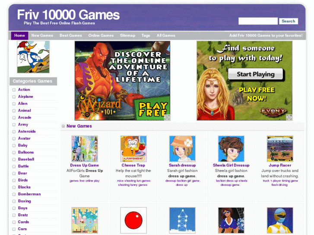This screenshot has width=314, height=235.
Task: Open the Best Games menu item
Action: tap(71, 36)
